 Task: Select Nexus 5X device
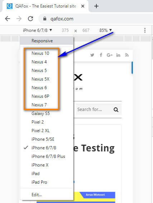click(47, 79)
